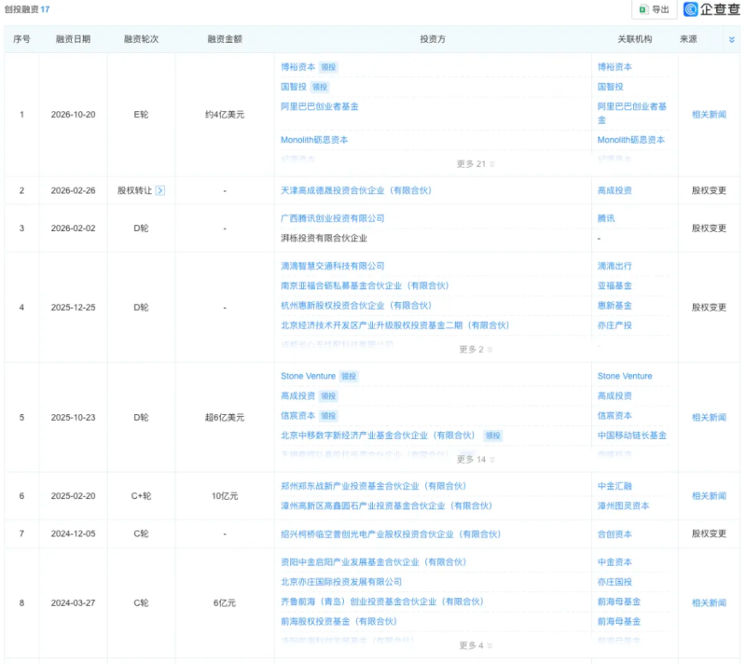Screen dimensions: 746x664
Task: Open 北京经济技术开发区产业升级股权投资基金二期 link
Action: tap(394, 325)
